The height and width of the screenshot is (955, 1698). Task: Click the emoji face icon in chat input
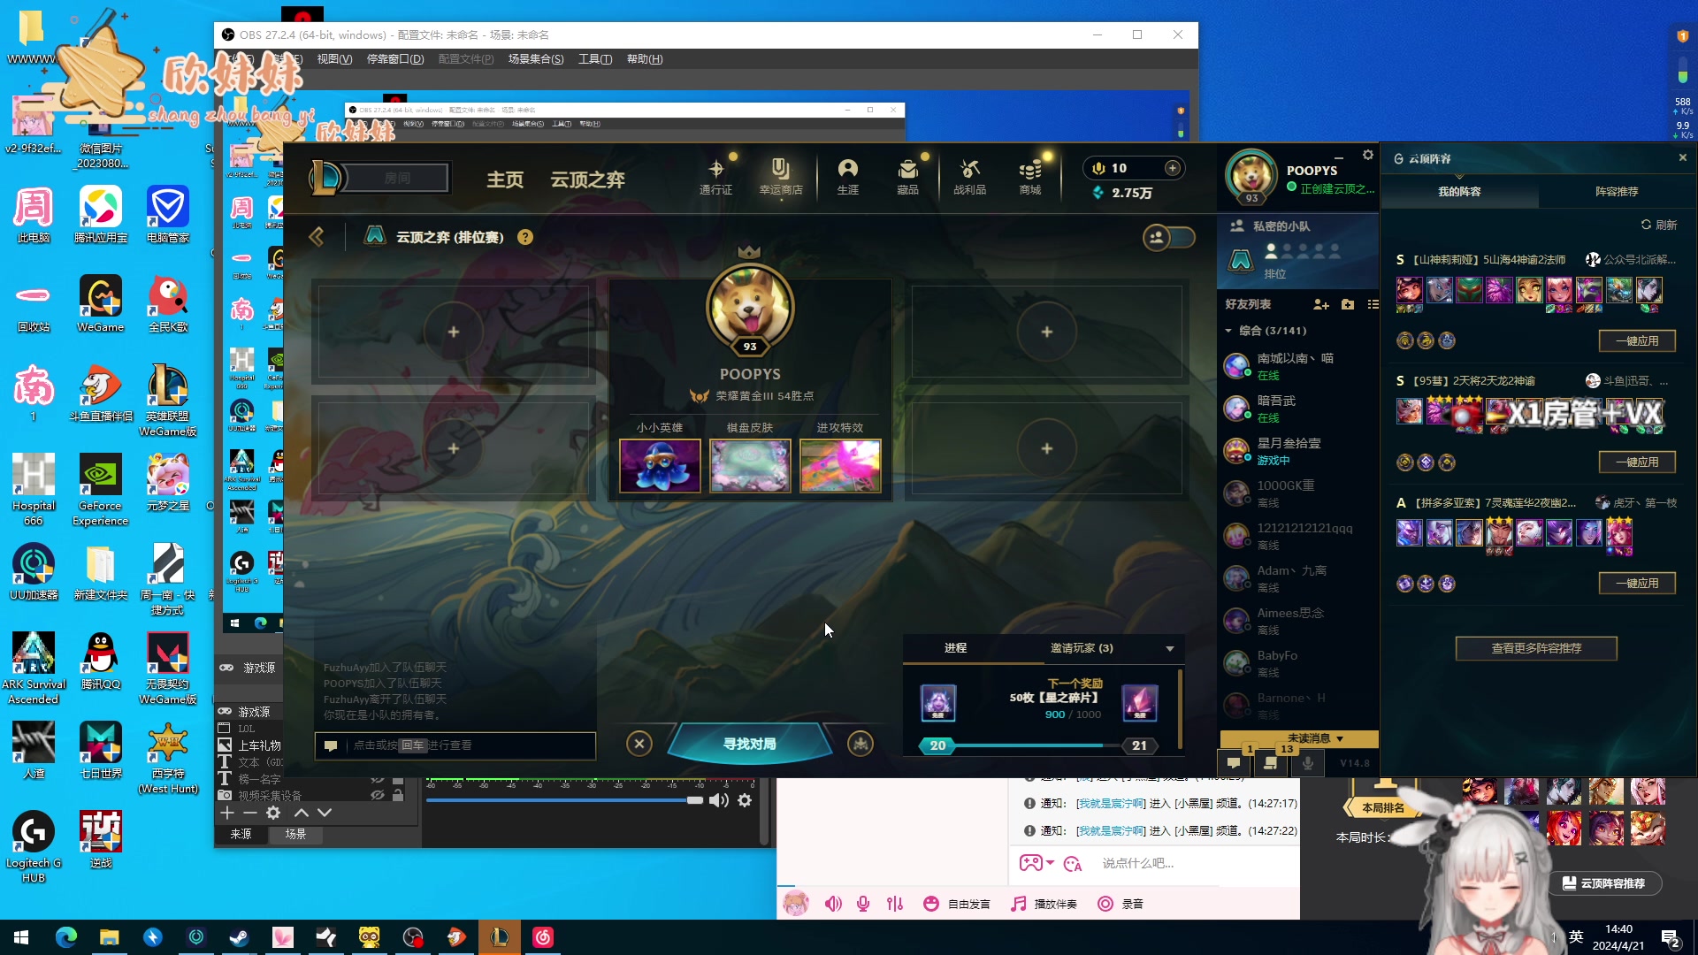tap(1073, 863)
